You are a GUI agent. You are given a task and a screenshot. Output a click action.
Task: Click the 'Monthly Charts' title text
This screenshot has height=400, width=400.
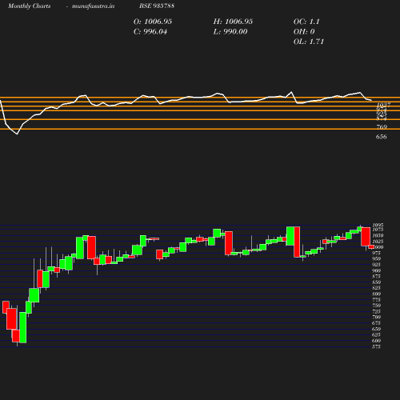pyautogui.click(x=30, y=6)
